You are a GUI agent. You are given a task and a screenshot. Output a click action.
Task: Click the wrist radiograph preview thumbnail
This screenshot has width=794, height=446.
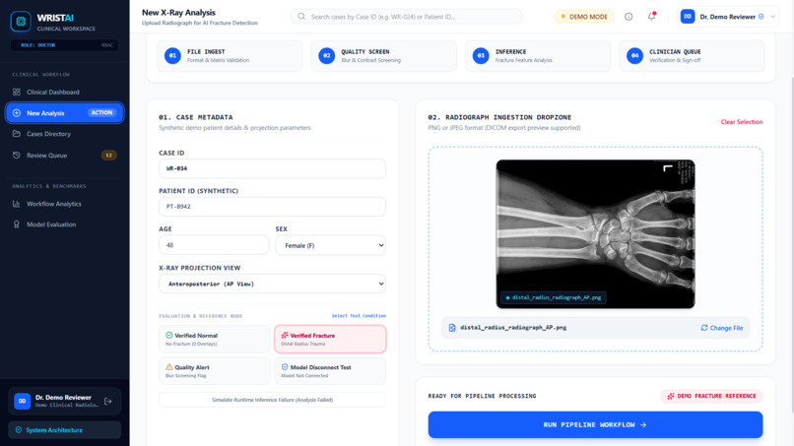595,234
